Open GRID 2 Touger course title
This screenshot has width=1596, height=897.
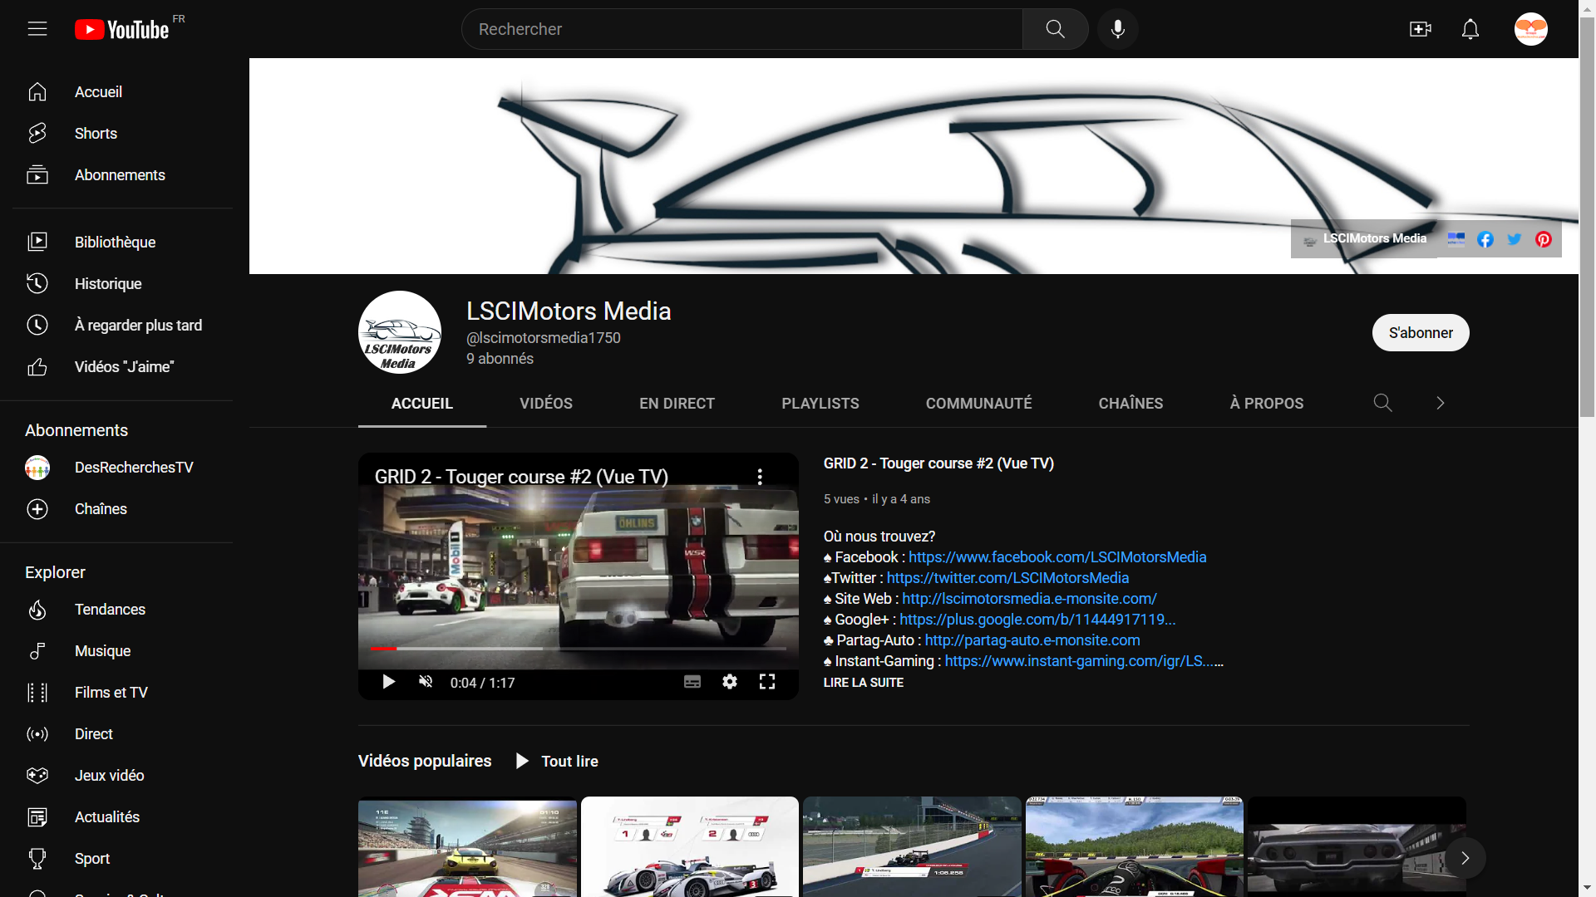(938, 463)
